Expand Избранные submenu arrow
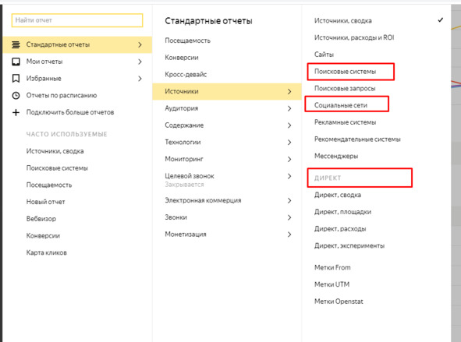This screenshot has height=342, width=461. tap(140, 79)
